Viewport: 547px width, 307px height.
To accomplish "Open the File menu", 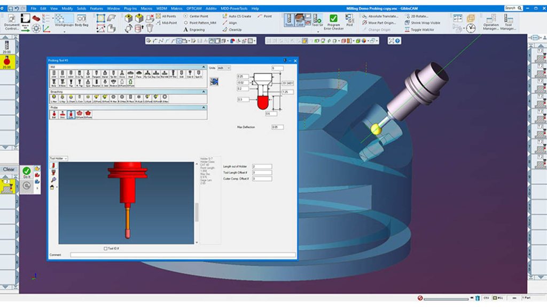I will 34,9.
